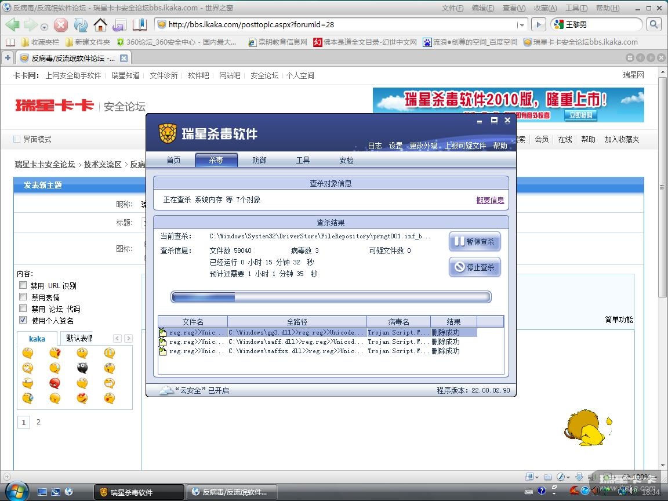Viewport: 668px width, 501px height.
Task: Select the gg3.dll virus result row
Action: click(x=317, y=332)
